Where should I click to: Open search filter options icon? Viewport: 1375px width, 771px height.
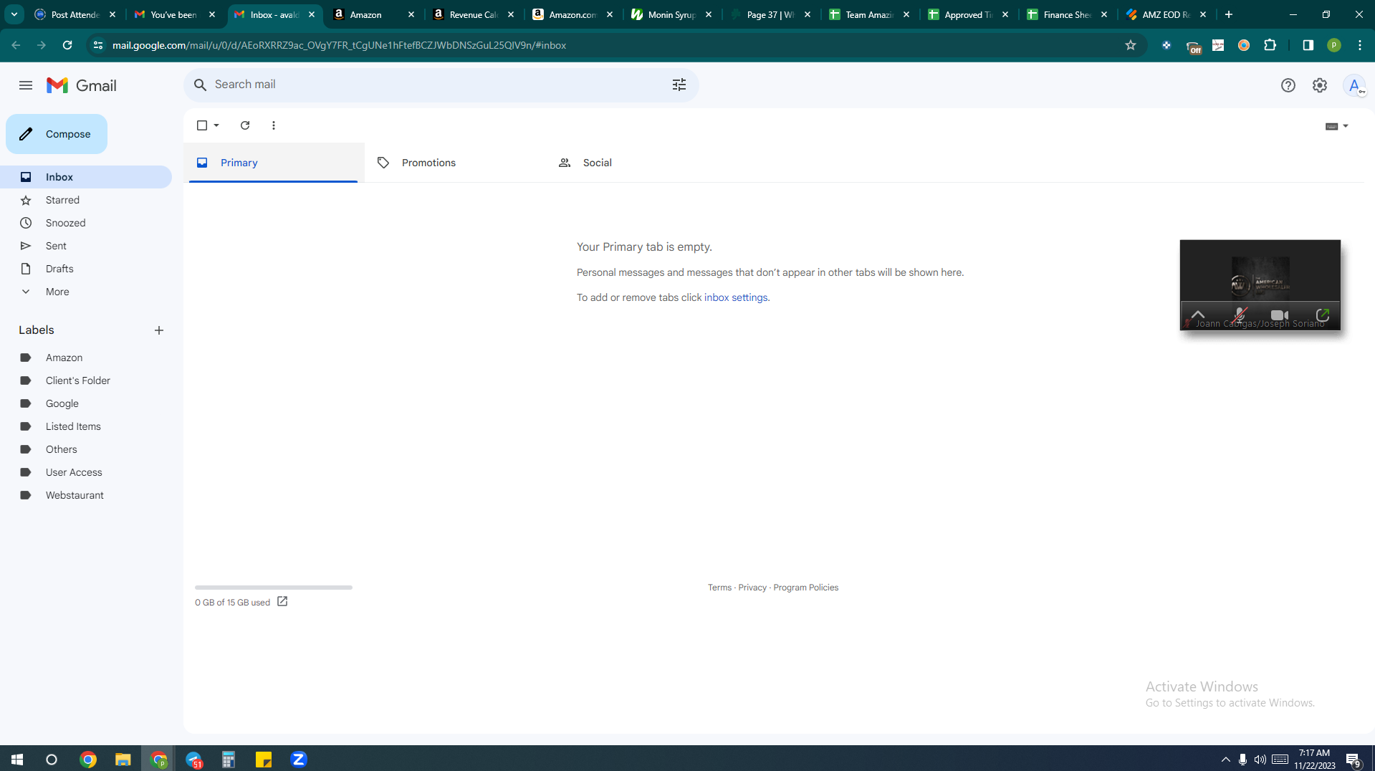(x=679, y=85)
